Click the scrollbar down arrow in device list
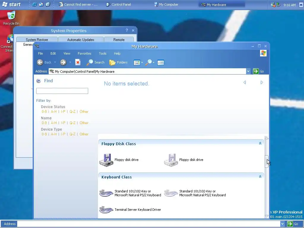304x228 pixels. [x=267, y=216]
